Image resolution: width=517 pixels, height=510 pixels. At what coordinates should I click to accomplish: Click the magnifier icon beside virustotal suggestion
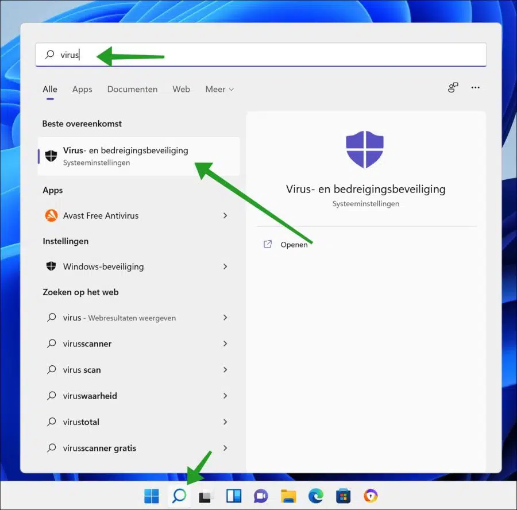point(52,422)
